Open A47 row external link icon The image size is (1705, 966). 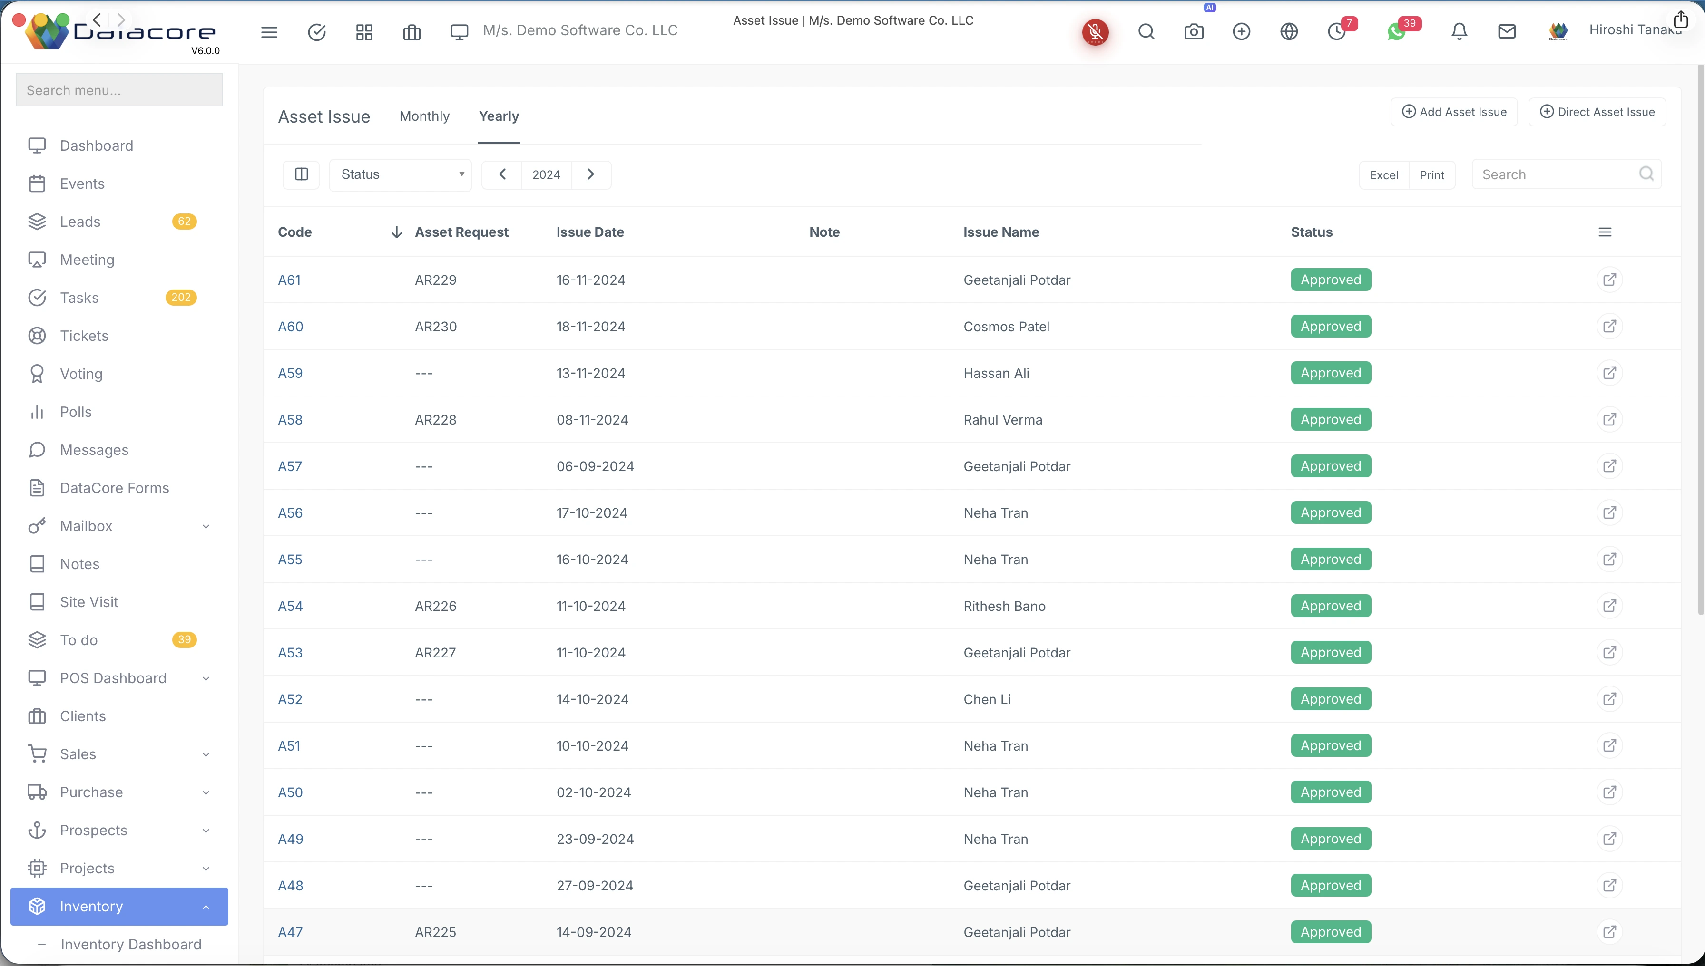tap(1609, 932)
